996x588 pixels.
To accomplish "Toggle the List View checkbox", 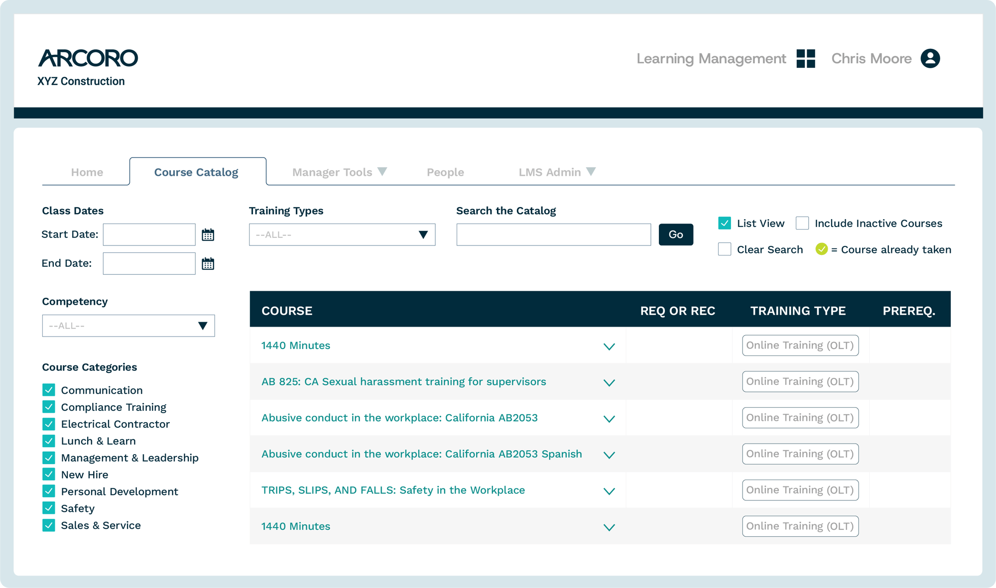I will (x=725, y=223).
